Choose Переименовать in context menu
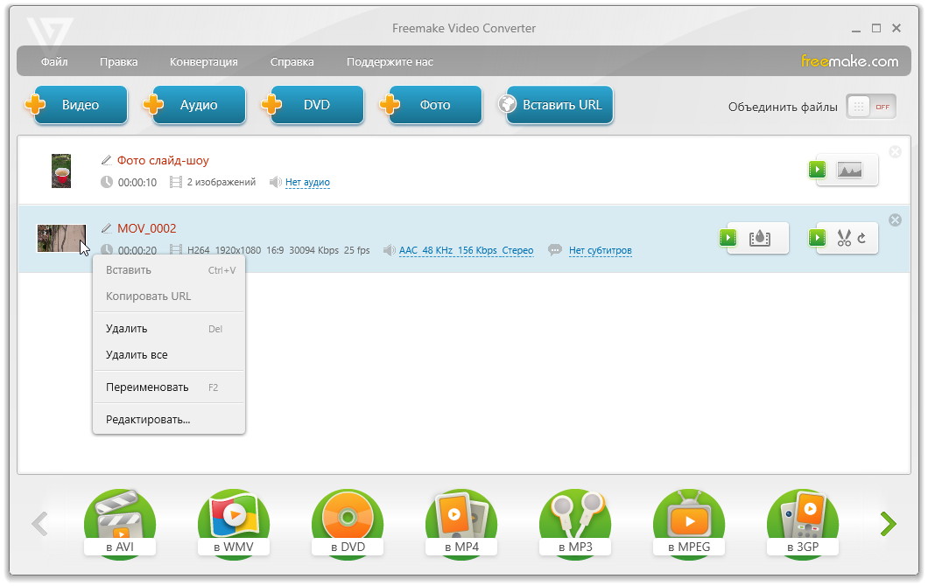The height and width of the screenshot is (586, 928). [x=169, y=387]
